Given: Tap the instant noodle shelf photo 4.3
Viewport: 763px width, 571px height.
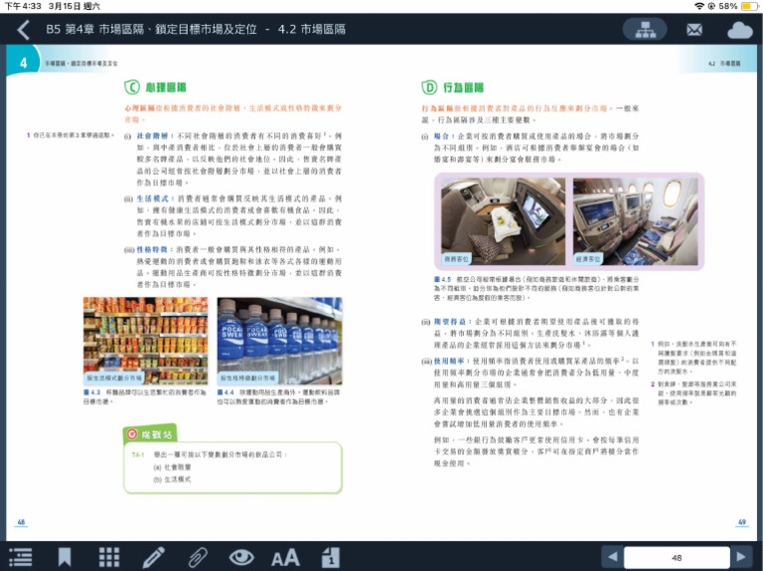Looking at the screenshot, I should pyautogui.click(x=145, y=341).
